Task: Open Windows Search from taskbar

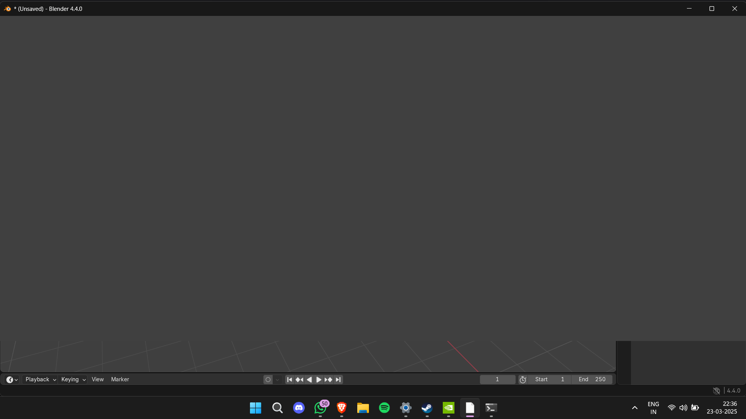Action: 277,408
